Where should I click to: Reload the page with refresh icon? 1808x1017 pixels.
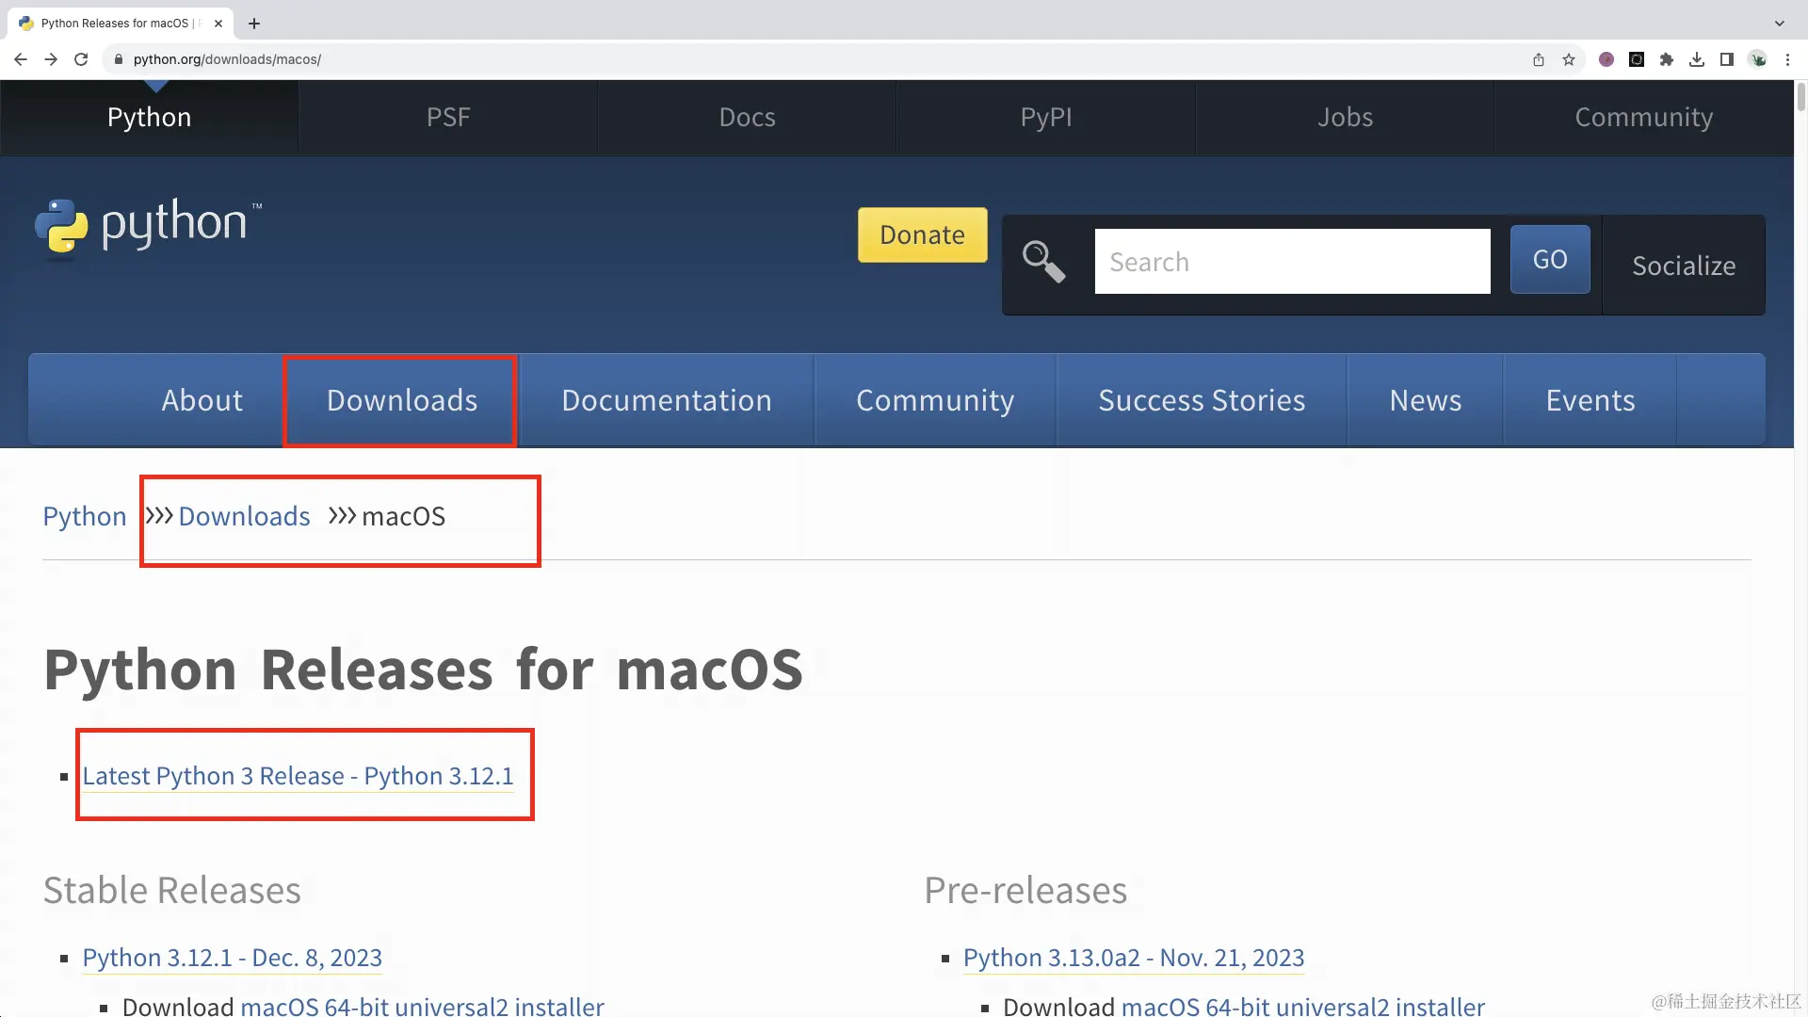point(81,59)
